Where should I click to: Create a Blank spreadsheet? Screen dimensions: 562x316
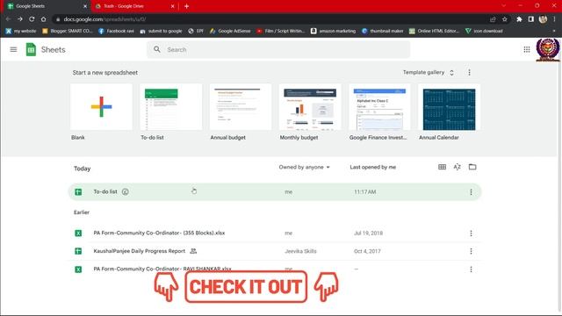point(102,107)
